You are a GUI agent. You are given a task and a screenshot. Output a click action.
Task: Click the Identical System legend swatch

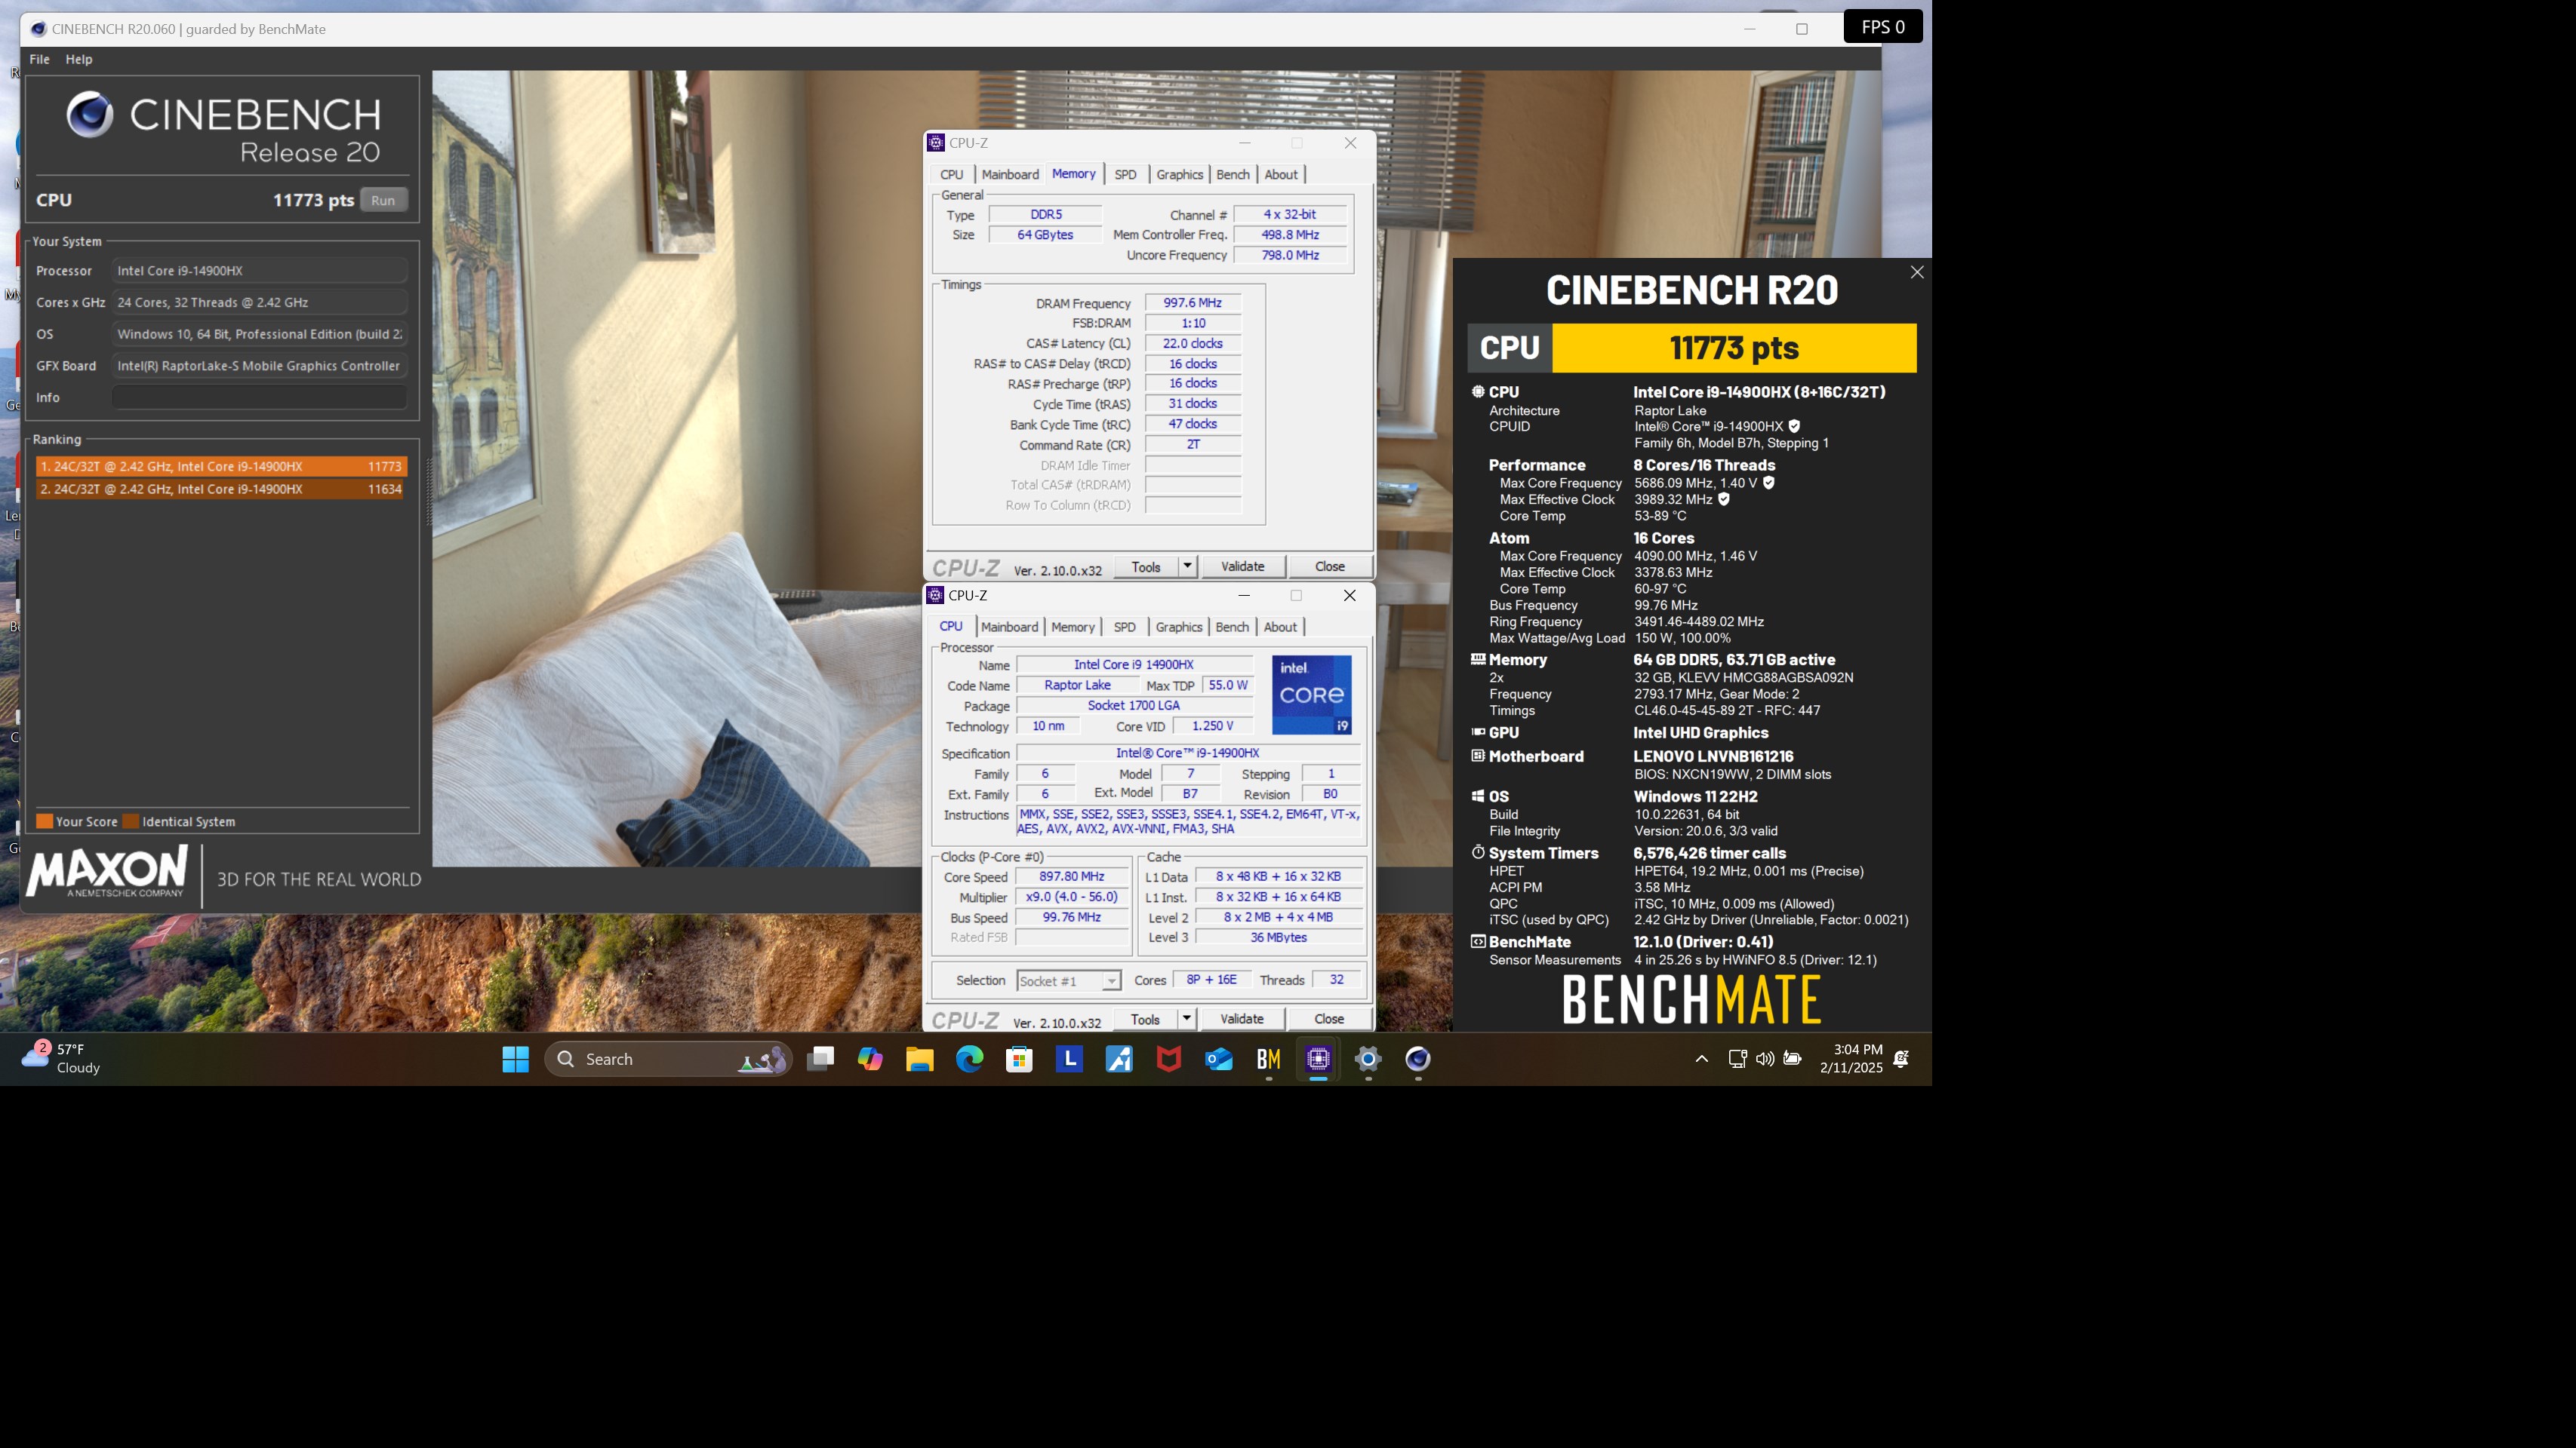point(131,821)
